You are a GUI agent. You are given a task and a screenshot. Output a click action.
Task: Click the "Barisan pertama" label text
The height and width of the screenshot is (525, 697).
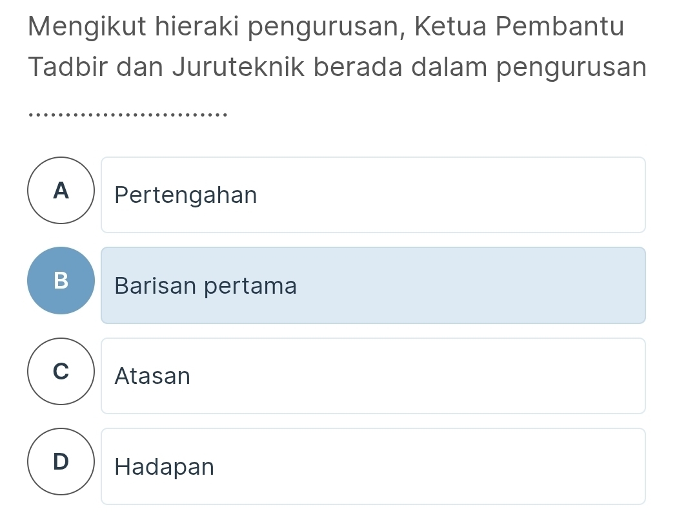(x=206, y=286)
